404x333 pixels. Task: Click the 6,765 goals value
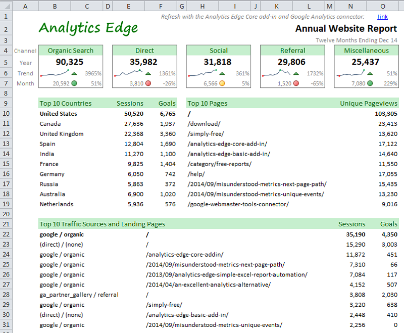168,114
